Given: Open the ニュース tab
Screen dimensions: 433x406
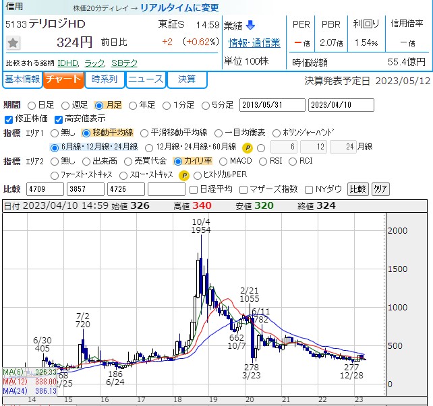Looking at the screenshot, I should [146, 79].
